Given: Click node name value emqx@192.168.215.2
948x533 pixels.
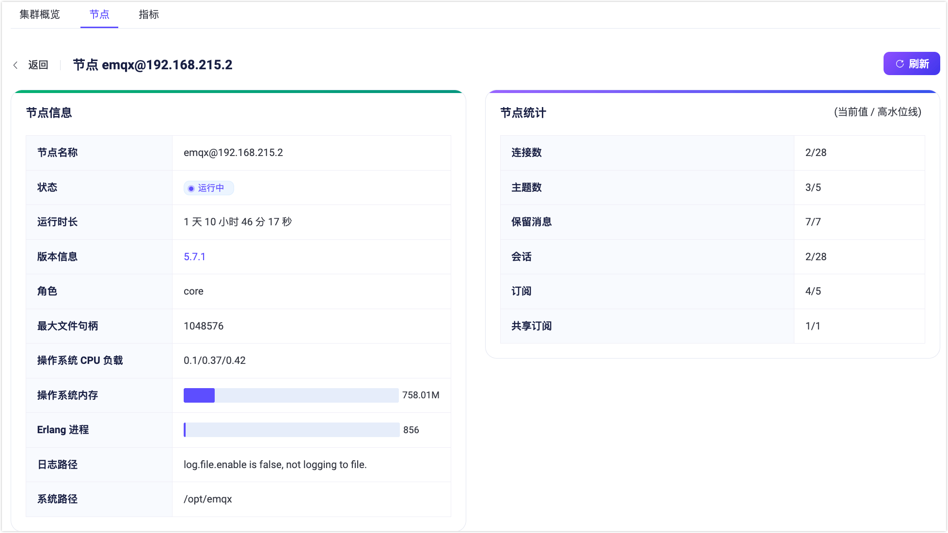Looking at the screenshot, I should click(x=233, y=153).
